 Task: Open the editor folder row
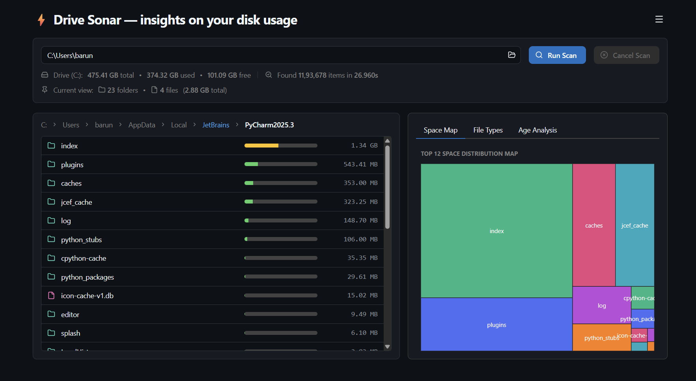point(213,314)
